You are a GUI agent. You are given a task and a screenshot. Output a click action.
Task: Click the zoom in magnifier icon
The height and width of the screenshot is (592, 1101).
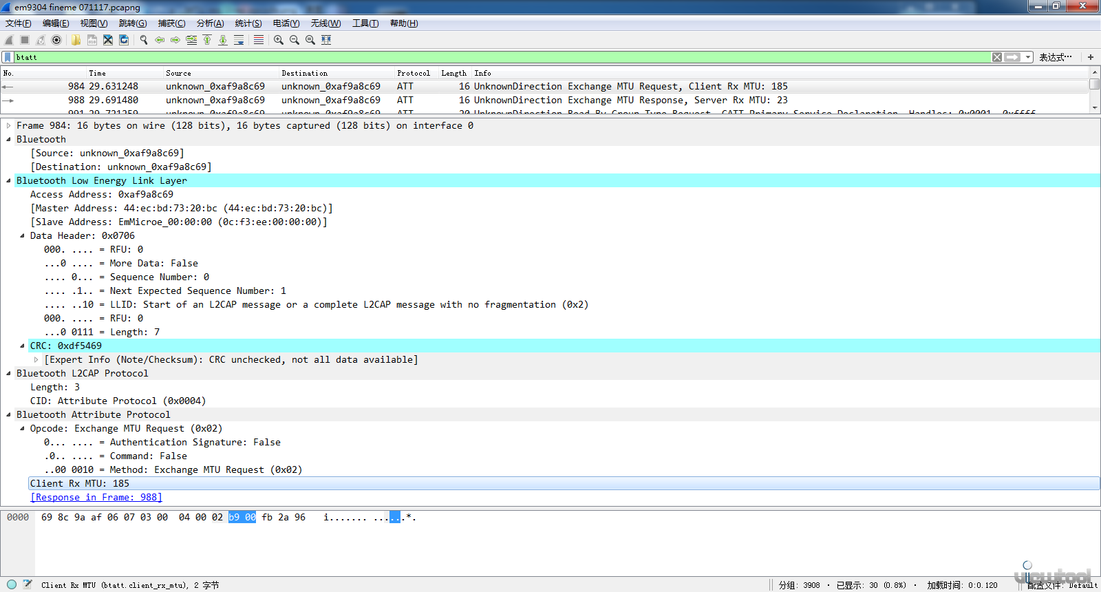pyautogui.click(x=279, y=40)
